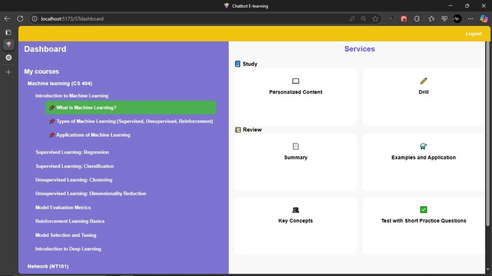Click the green checkmark practice questions icon

point(423,210)
